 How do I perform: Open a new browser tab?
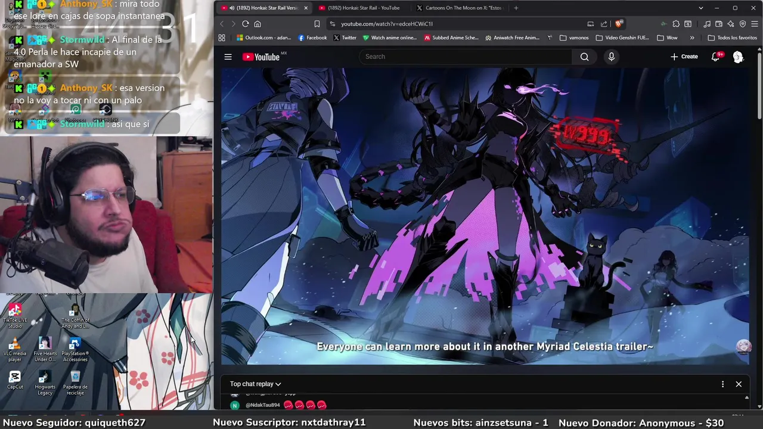516,8
